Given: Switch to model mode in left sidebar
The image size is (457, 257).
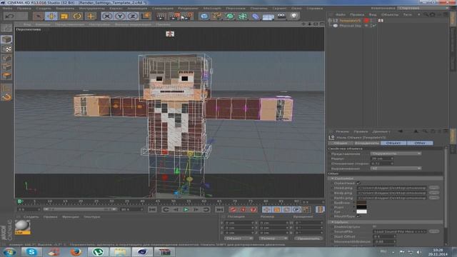Looking at the screenshot, I should tap(6, 39).
